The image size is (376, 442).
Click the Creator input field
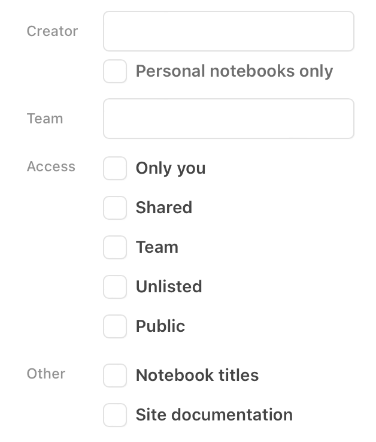click(228, 31)
